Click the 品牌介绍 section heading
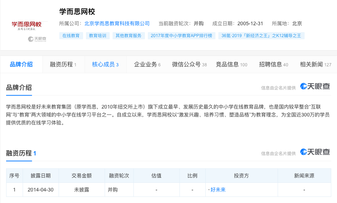The width and height of the screenshot is (337, 203). pos(19,88)
